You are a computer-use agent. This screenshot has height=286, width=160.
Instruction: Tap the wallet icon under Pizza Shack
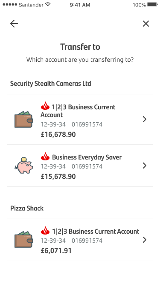[23, 239]
